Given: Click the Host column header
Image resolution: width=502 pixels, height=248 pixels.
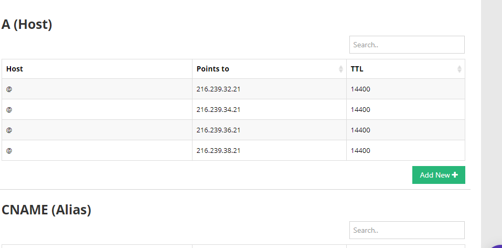Looking at the screenshot, I should (x=15, y=69).
